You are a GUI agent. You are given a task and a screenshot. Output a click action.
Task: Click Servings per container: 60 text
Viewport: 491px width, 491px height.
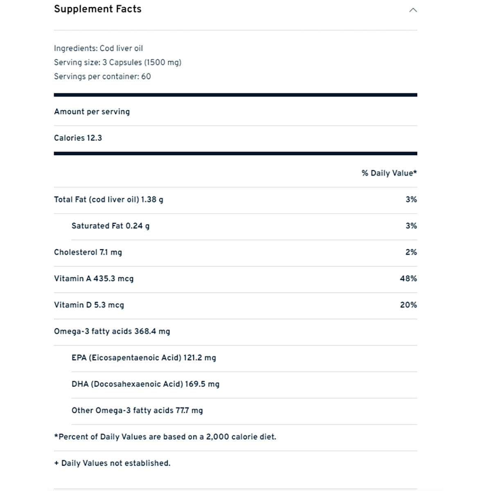click(102, 77)
